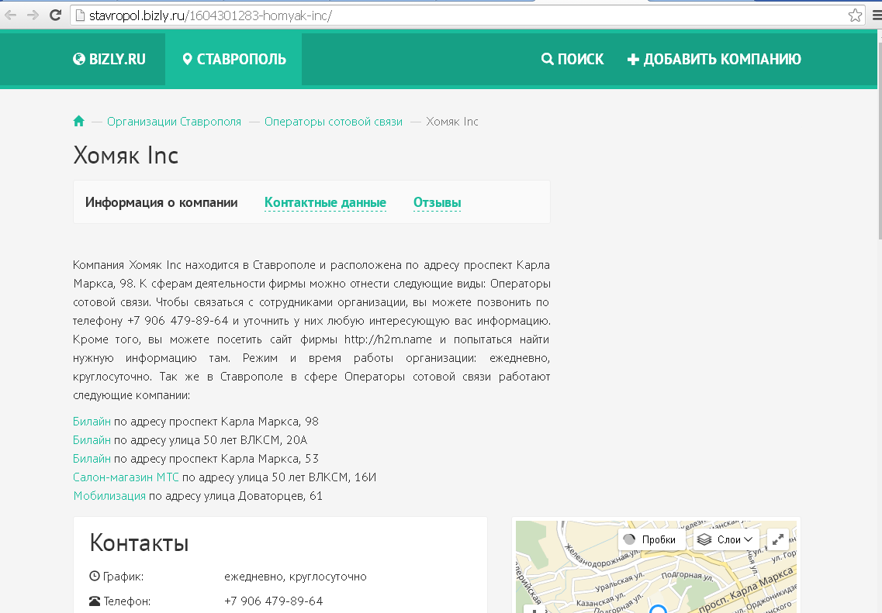The height and width of the screenshot is (613, 882).
Task: Reload the page with the refresh icon
Action: tap(55, 15)
